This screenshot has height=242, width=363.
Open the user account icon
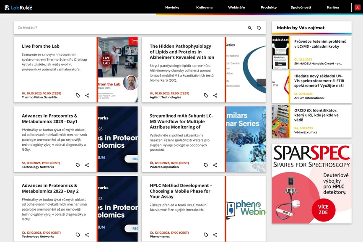(x=357, y=8)
